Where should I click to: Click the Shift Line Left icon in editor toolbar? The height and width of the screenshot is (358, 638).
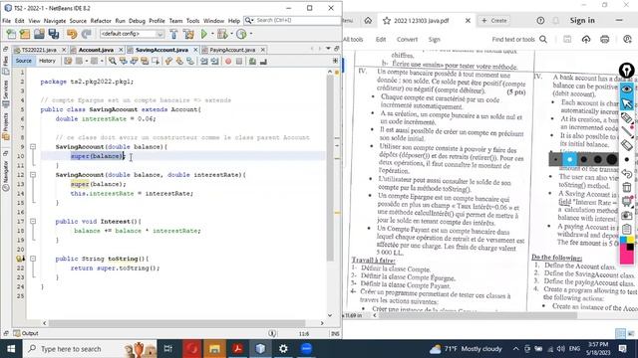point(203,62)
